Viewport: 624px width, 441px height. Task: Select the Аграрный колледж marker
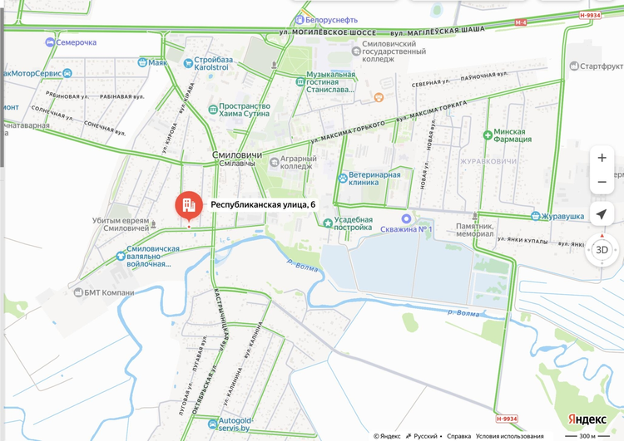tap(275, 162)
